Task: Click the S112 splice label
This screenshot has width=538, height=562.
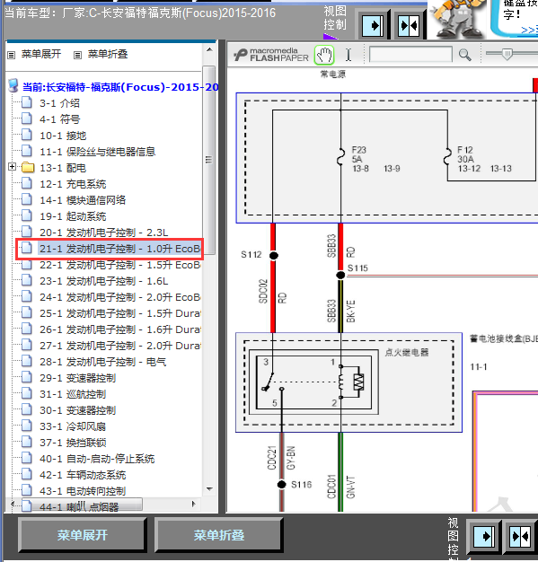Action: tap(251, 254)
